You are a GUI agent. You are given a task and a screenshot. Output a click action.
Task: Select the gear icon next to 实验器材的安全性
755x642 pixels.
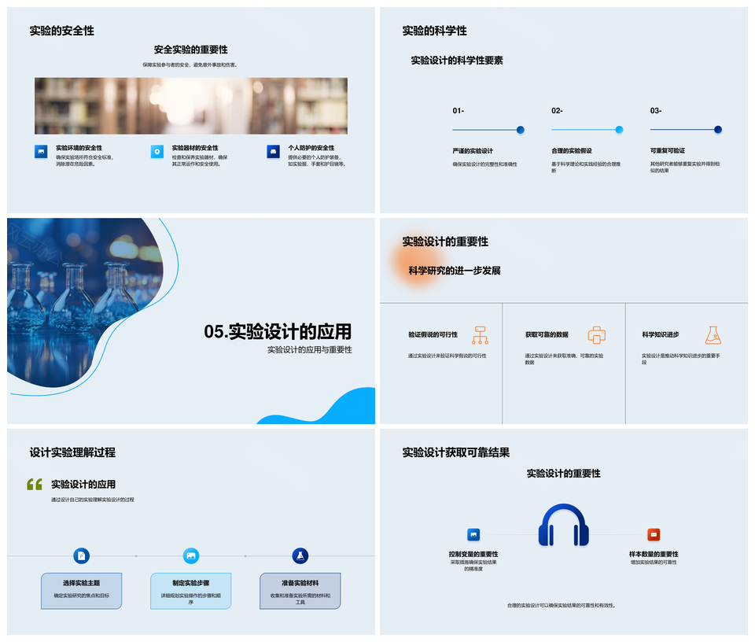tap(157, 152)
